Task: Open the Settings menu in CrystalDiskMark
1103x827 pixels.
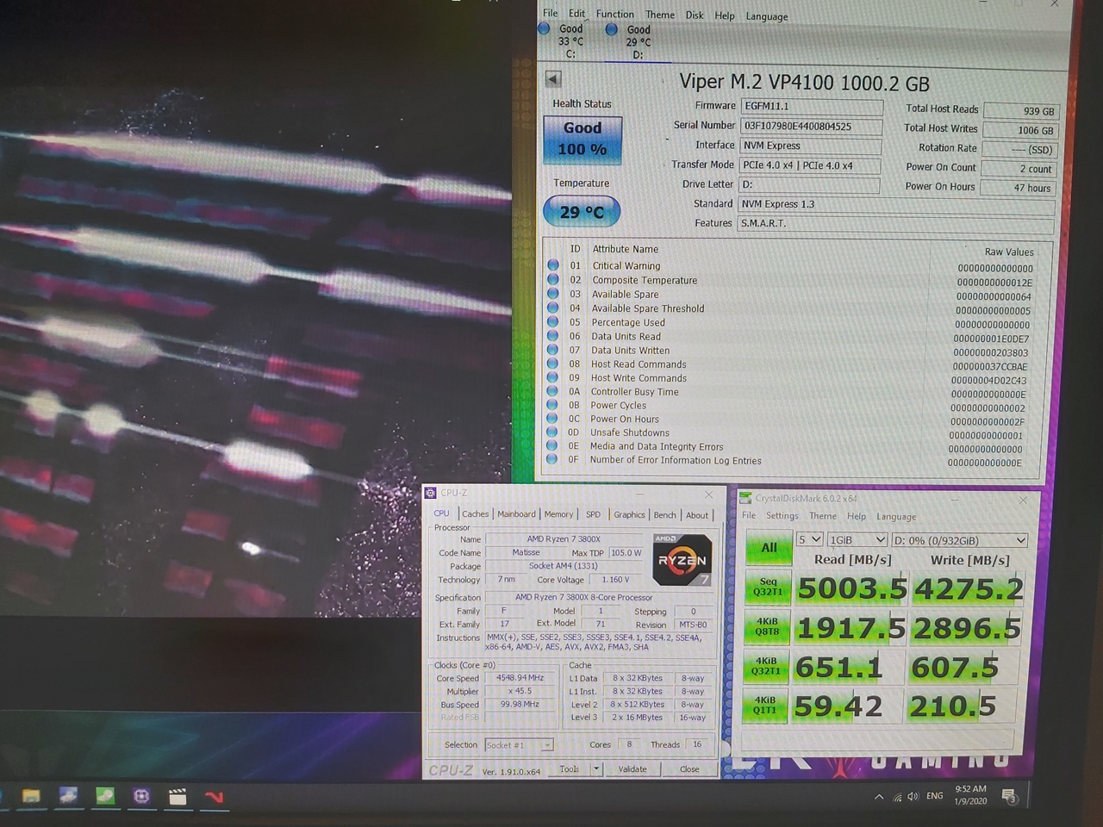Action: (x=782, y=516)
